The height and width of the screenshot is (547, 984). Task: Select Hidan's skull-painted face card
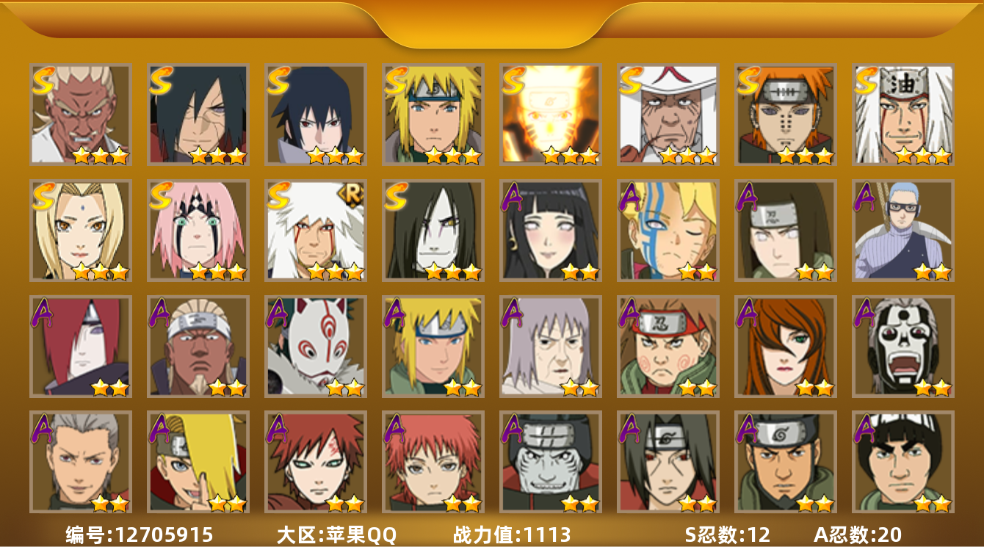[902, 346]
